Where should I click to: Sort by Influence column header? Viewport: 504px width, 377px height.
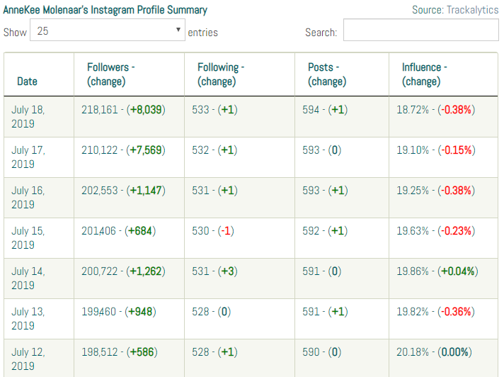point(425,74)
